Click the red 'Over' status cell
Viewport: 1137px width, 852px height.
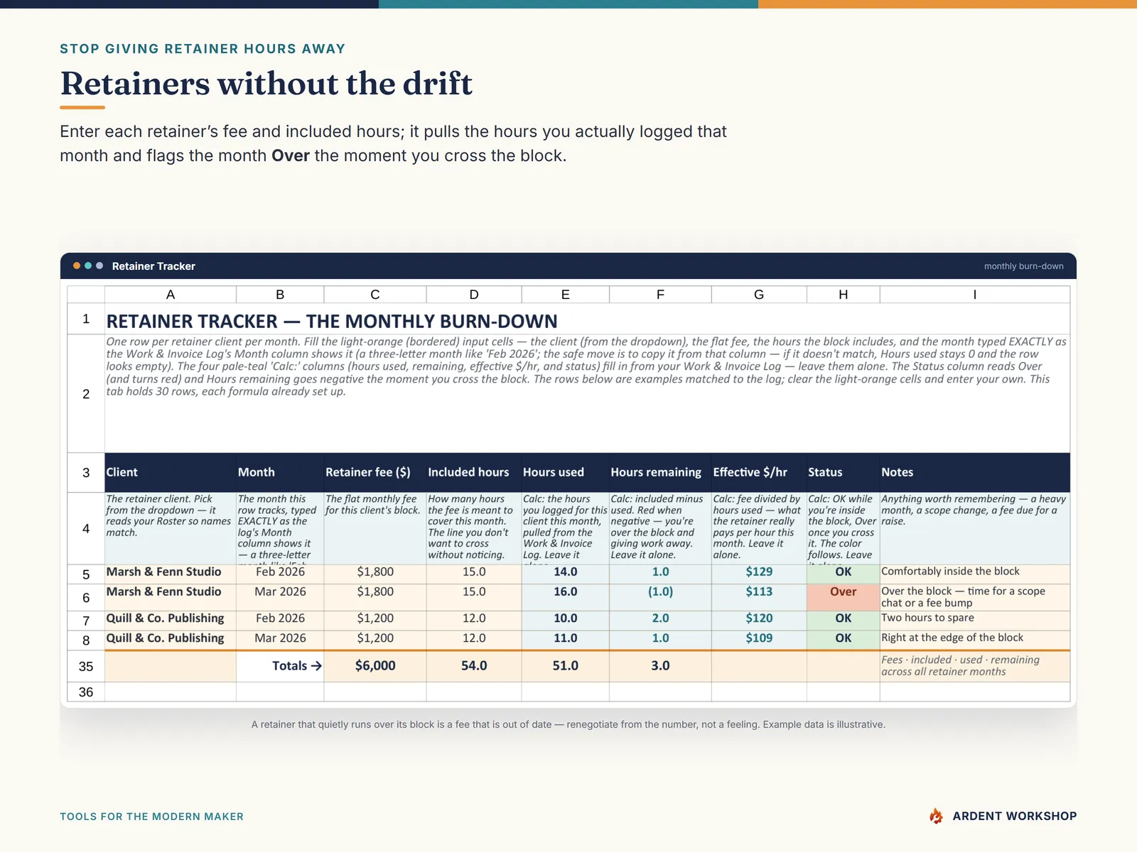[x=844, y=597]
